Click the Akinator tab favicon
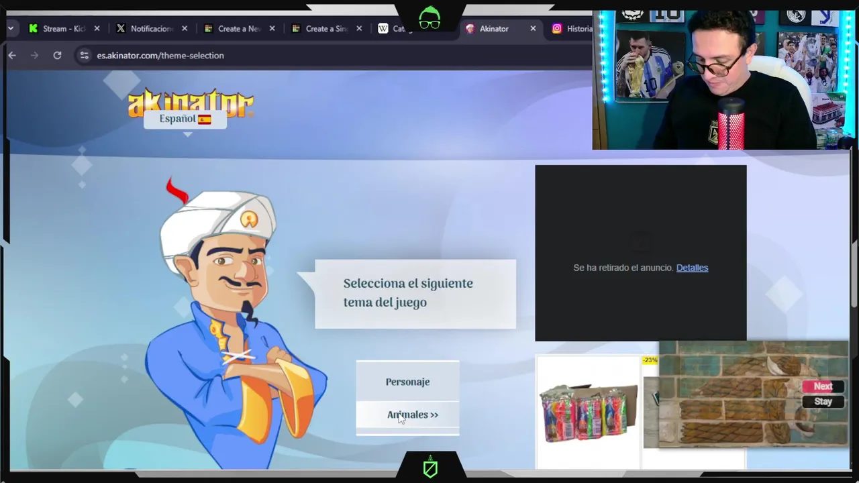 (x=470, y=28)
